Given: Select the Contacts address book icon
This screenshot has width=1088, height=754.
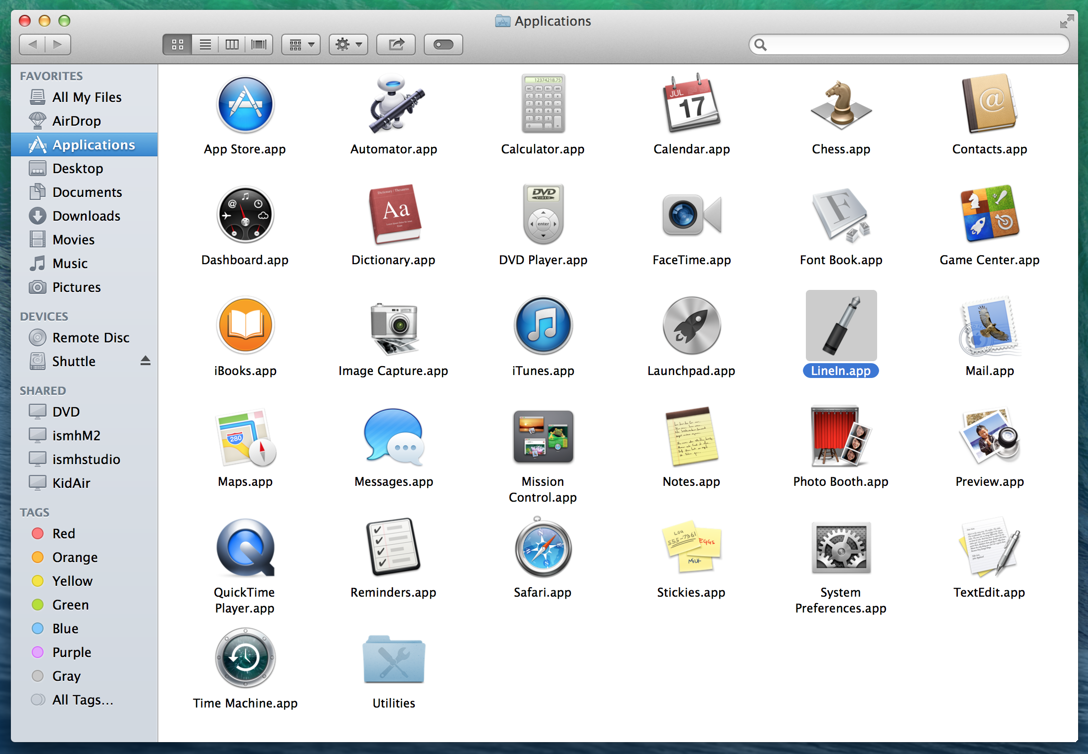Looking at the screenshot, I should [x=989, y=103].
